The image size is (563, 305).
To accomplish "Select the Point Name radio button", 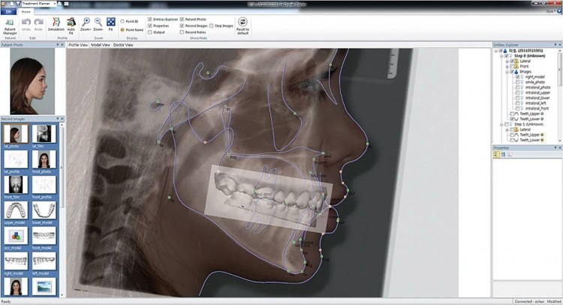I will [x=122, y=30].
